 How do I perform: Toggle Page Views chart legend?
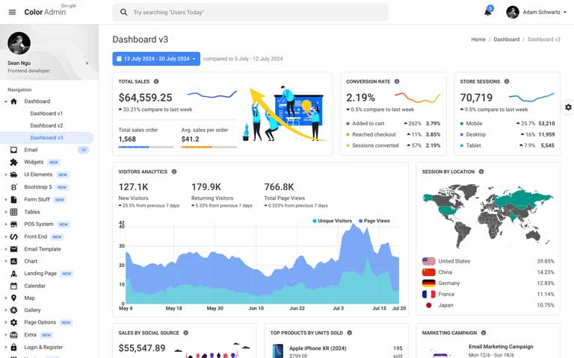point(374,221)
